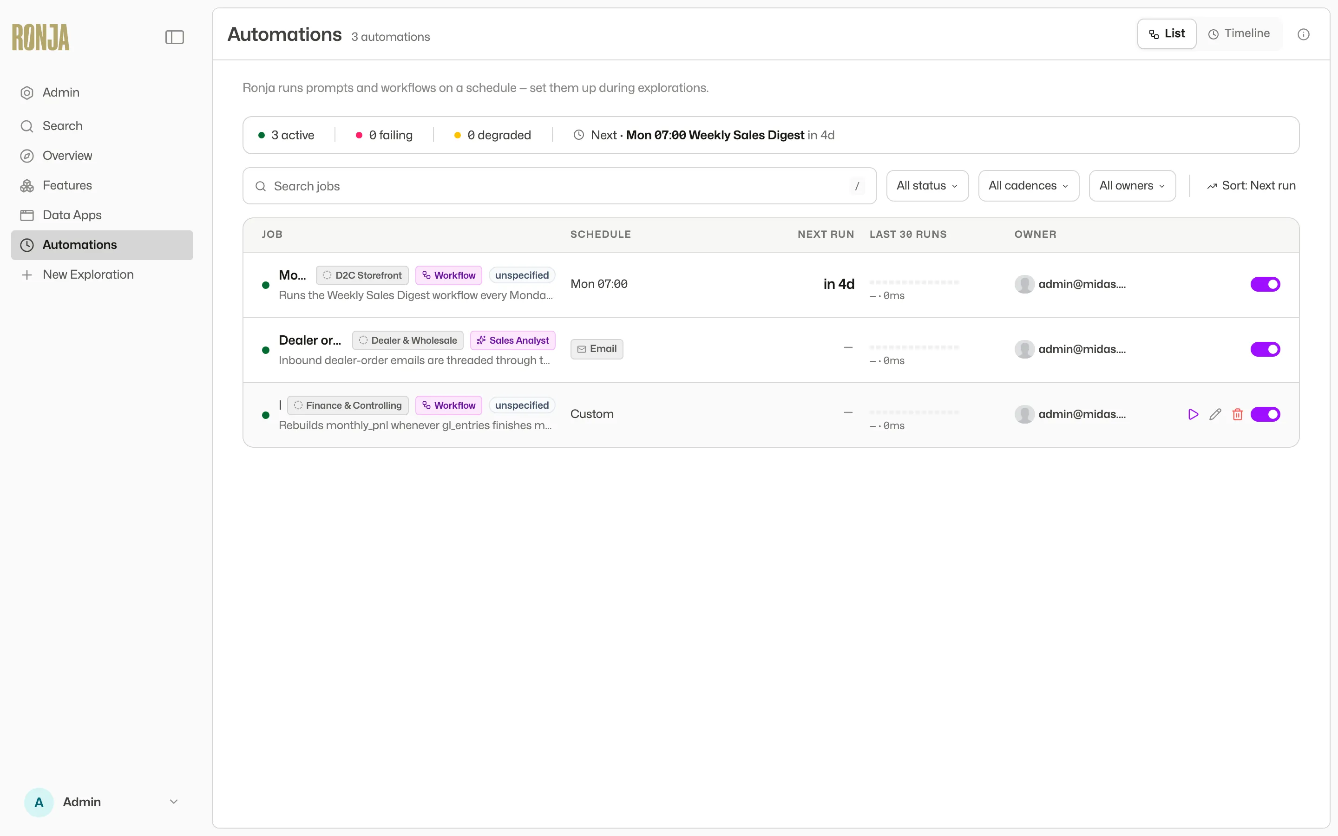Click the admin owner avatar in the D2C Storefront row

(x=1024, y=284)
